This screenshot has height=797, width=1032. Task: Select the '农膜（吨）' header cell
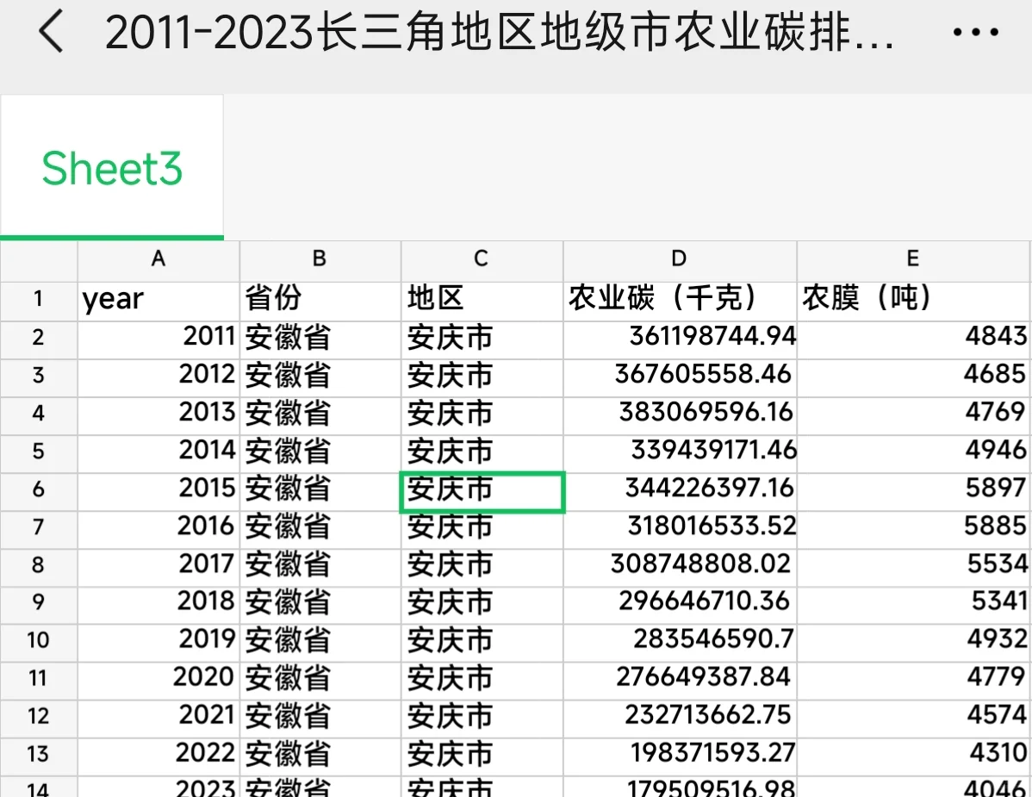point(912,300)
